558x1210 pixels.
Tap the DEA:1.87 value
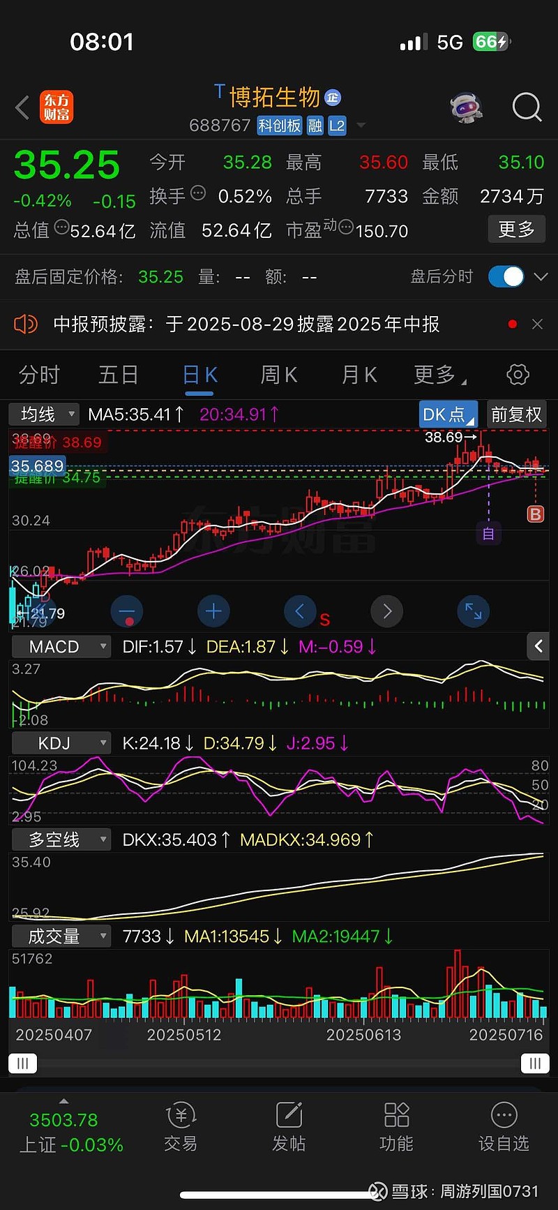(247, 647)
